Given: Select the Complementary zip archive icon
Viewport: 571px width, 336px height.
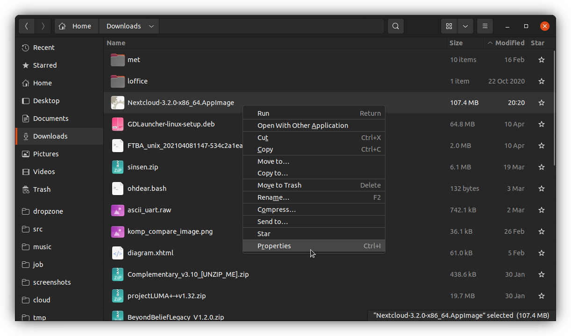Looking at the screenshot, I should 118,274.
